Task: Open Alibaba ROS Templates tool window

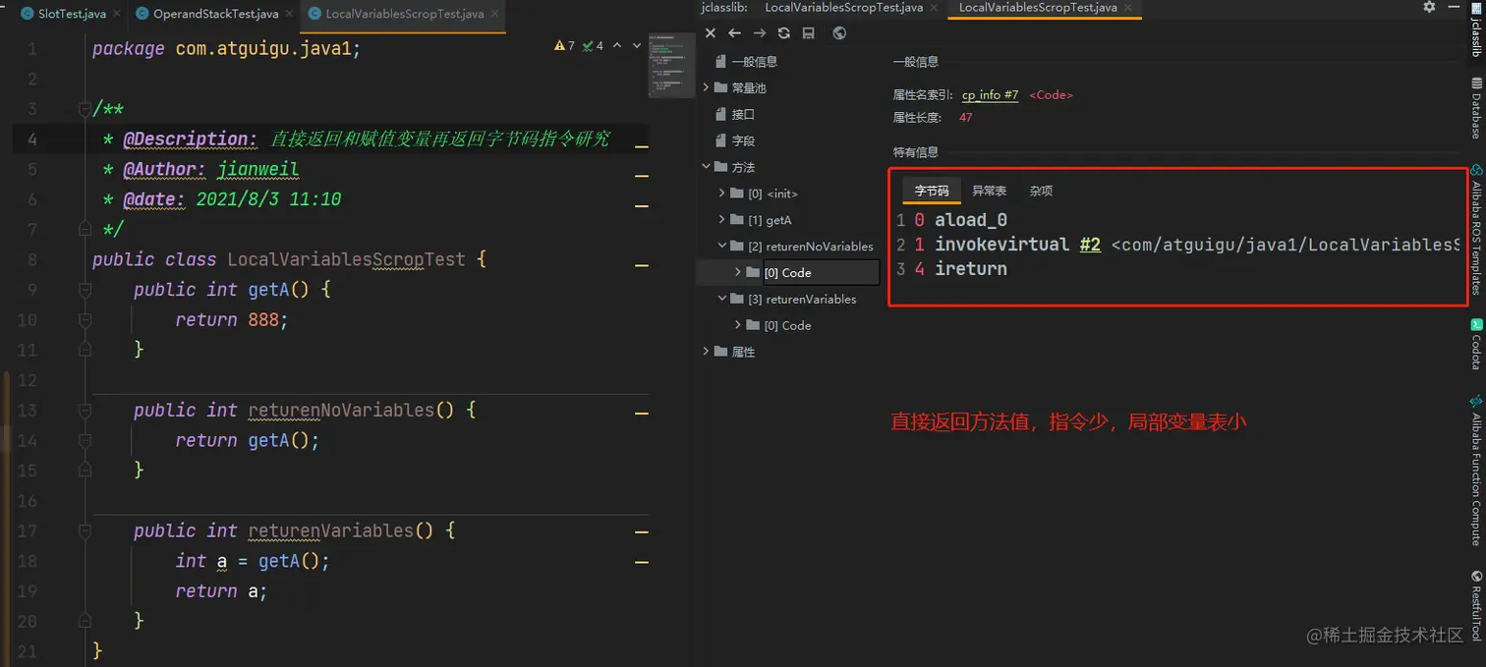Action: (1476, 229)
